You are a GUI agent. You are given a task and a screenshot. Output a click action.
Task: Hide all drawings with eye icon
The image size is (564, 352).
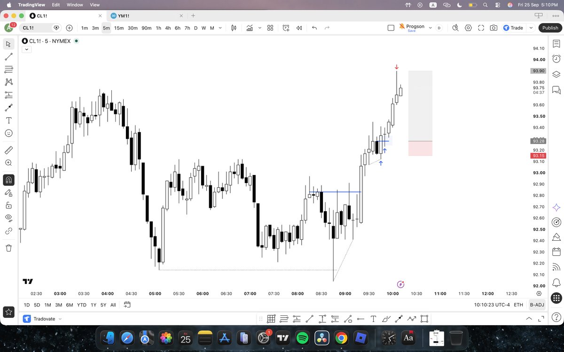(x=8, y=218)
